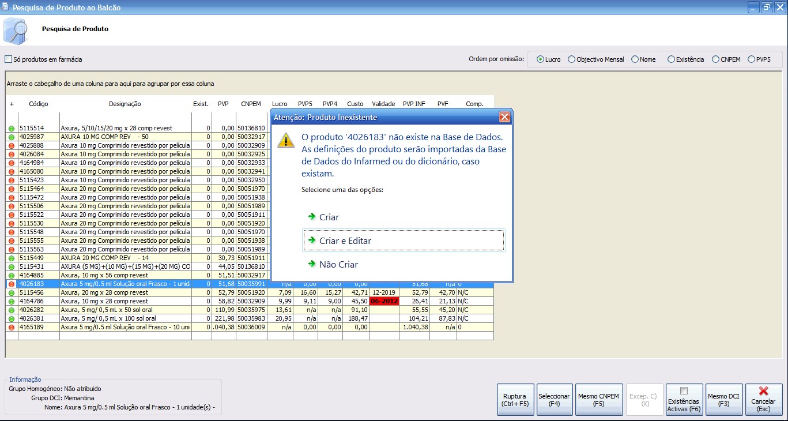This screenshot has height=421, width=788.
Task: Click the PVP column header
Action: coord(223,104)
